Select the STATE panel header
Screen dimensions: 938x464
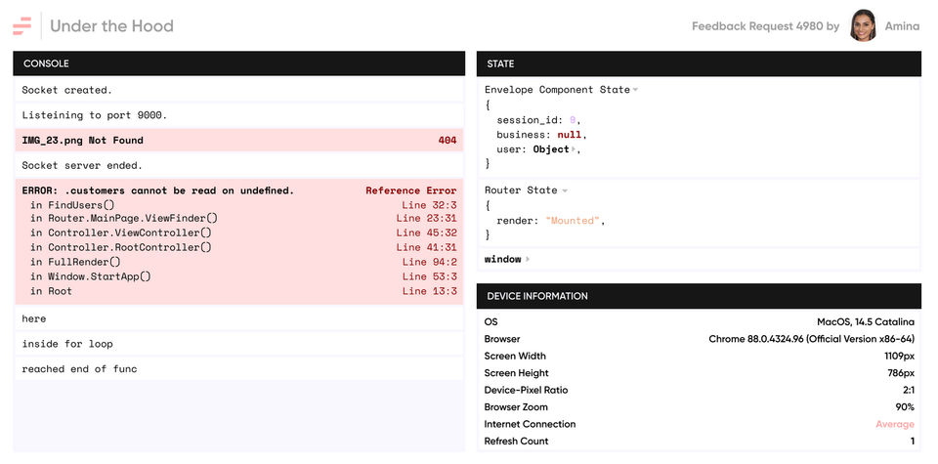click(699, 63)
